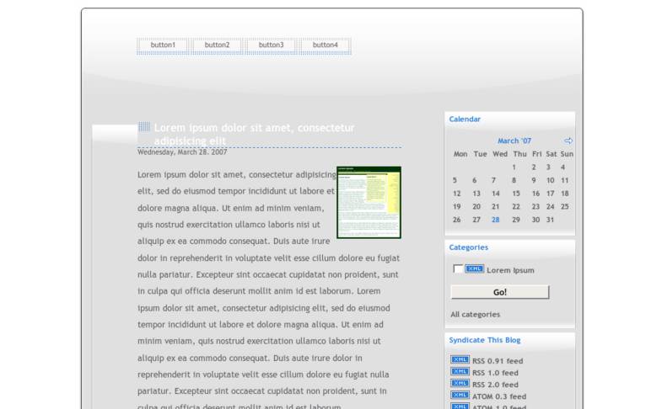Tick the Lorem Ipsum category checkbox
The image size is (662, 409).
[x=458, y=269]
